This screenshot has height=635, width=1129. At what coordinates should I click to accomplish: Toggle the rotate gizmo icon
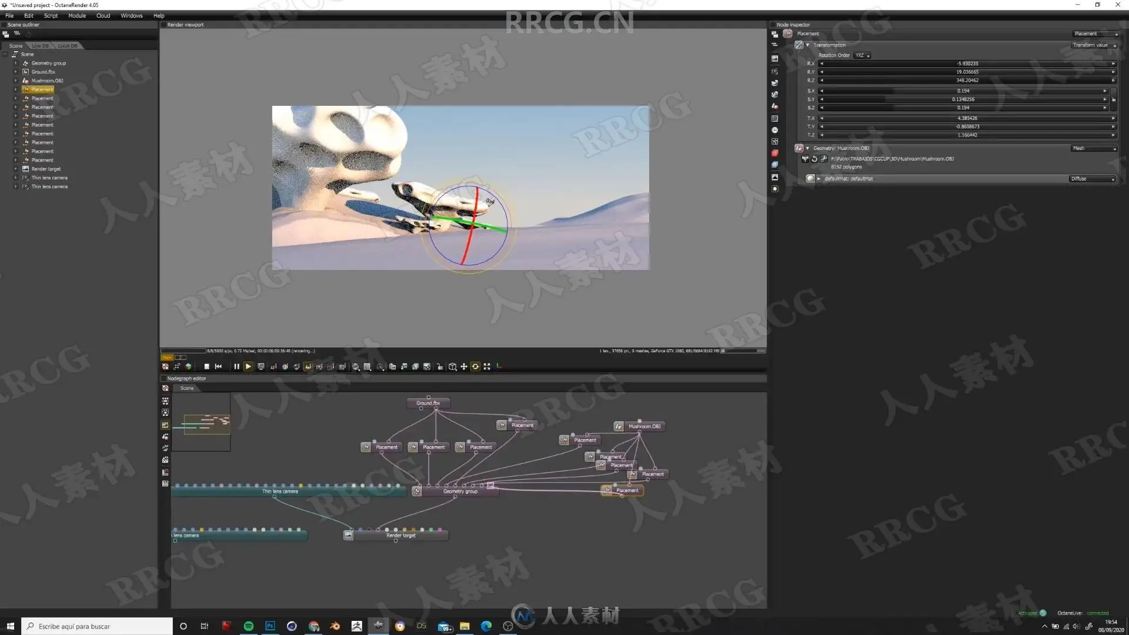point(475,366)
